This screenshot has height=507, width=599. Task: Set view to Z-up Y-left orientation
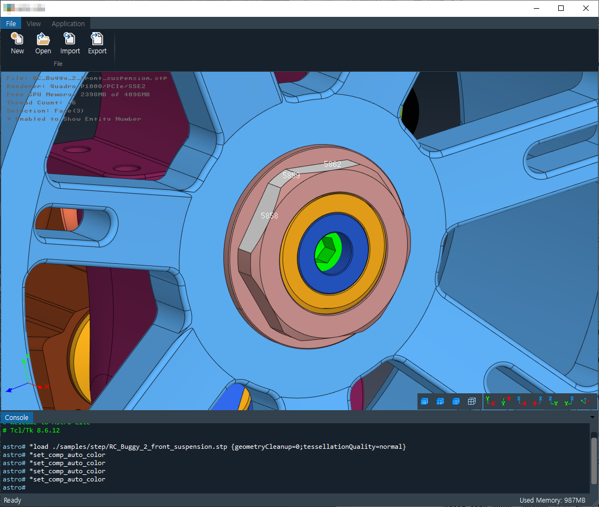coord(569,401)
